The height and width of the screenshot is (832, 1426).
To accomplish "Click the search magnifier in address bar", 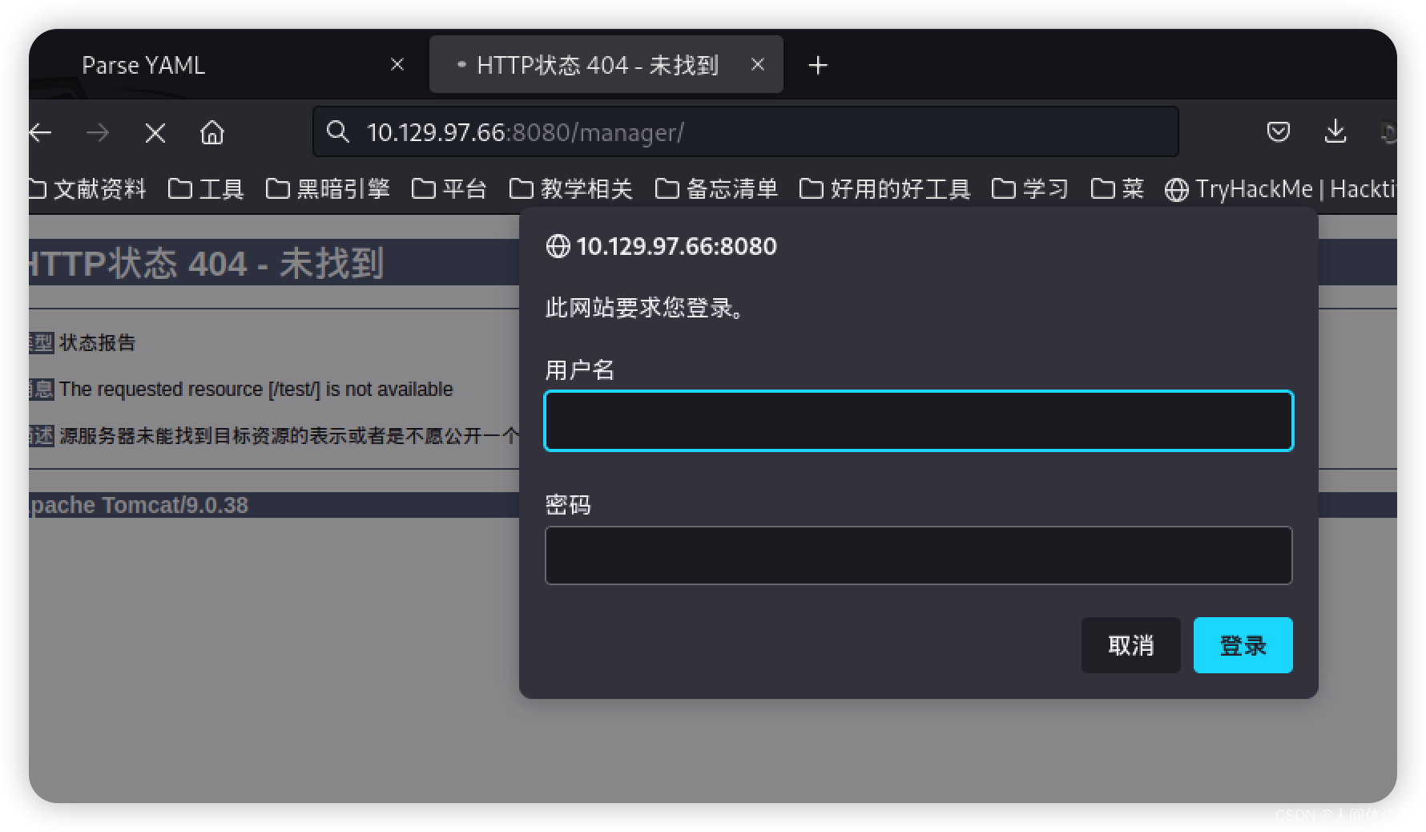I will 338,132.
